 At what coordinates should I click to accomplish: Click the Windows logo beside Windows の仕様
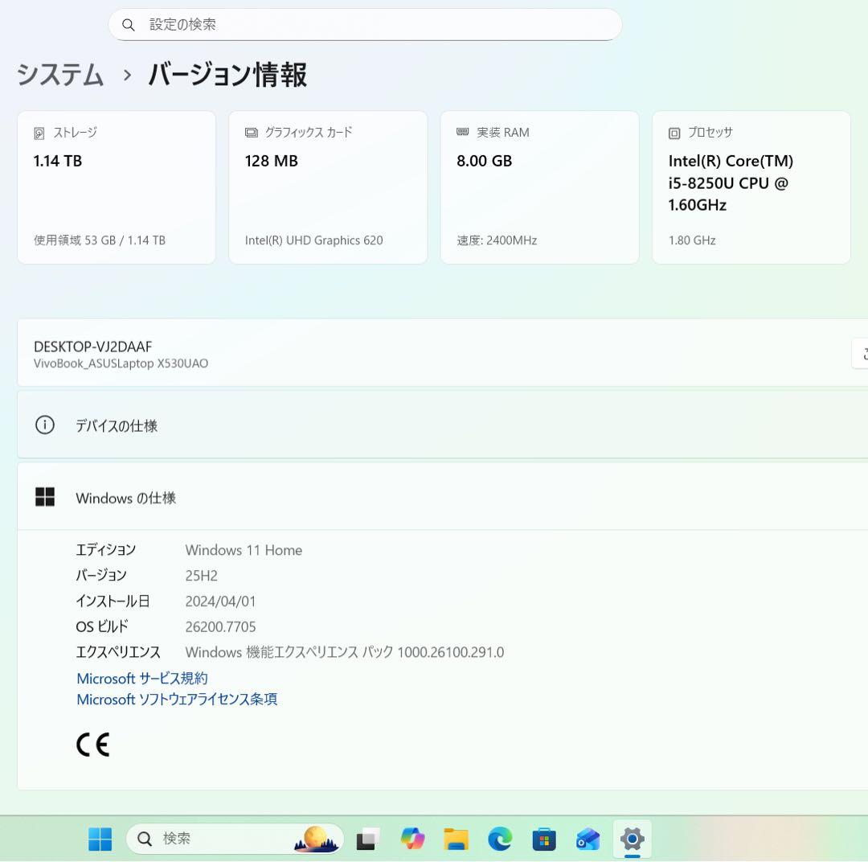click(45, 497)
